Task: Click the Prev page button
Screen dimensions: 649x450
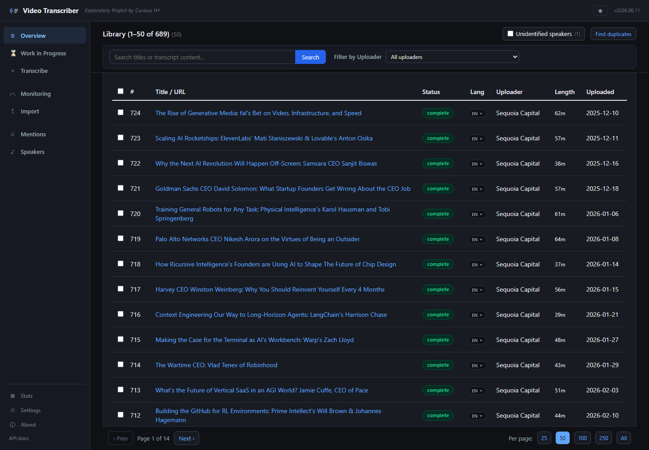Action: (x=120, y=438)
